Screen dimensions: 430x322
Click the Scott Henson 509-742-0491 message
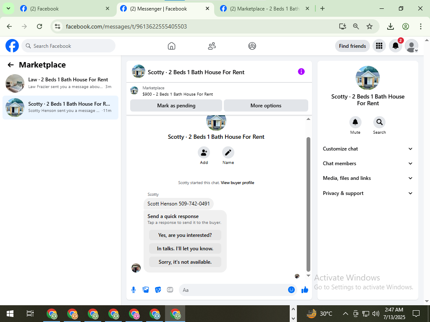[178, 204]
